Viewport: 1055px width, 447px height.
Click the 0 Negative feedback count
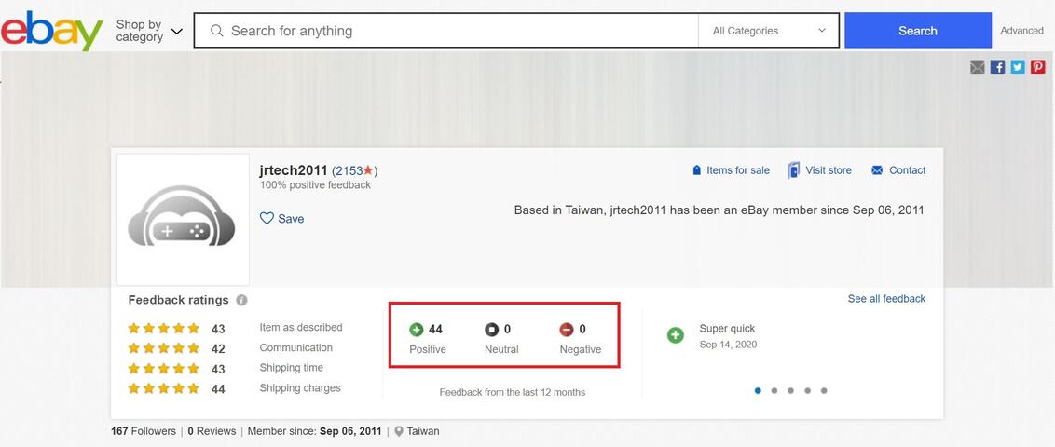click(582, 330)
